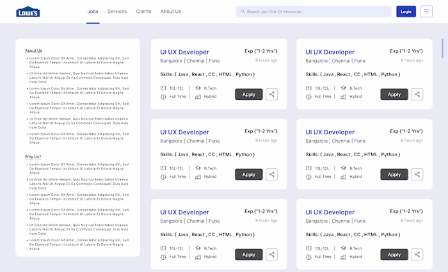Share the middle-right UI UX Developer job card

[417, 174]
